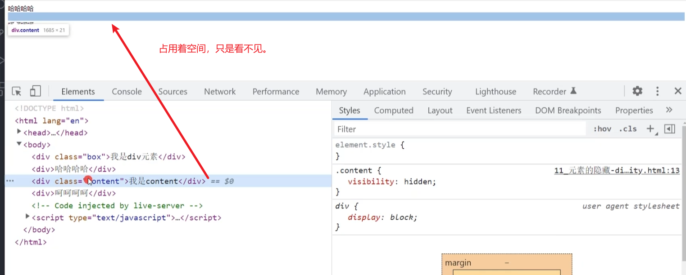Select the Event Listeners sidebar tab
The image size is (686, 275).
(x=494, y=111)
